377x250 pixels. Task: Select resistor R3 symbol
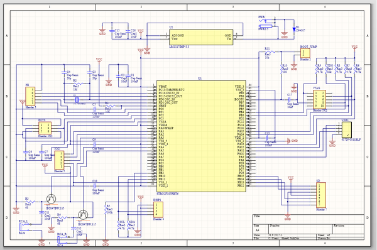31,202
